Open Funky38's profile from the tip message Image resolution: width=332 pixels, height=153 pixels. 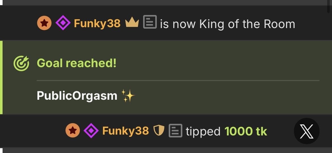[x=125, y=131]
